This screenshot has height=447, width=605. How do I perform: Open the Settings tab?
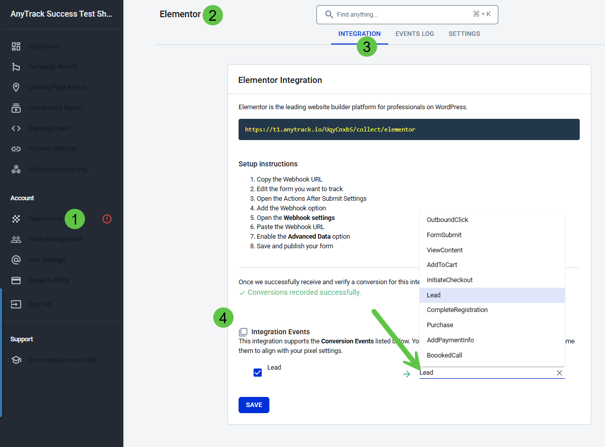coord(464,34)
